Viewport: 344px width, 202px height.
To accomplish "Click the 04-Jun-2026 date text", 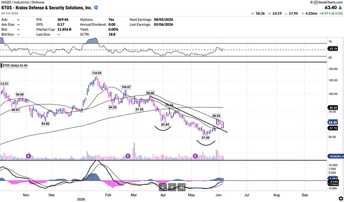I will coord(10,13).
